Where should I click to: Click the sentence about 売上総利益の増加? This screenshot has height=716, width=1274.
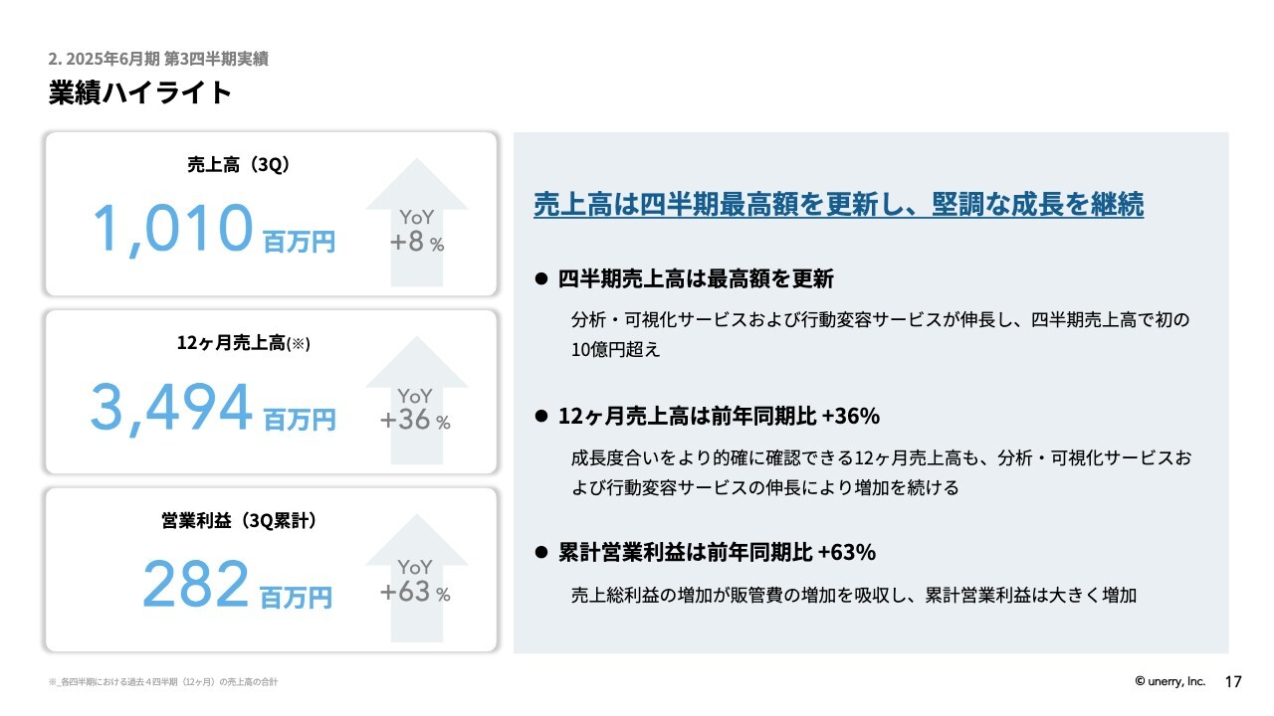pyautogui.click(x=854, y=596)
